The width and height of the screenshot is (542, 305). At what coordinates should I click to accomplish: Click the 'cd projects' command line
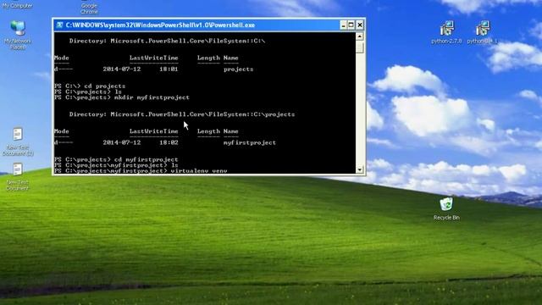[x=90, y=86]
